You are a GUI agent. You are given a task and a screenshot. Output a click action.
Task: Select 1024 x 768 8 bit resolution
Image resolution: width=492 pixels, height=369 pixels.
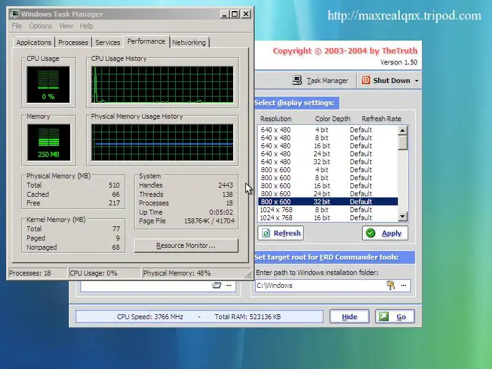coord(328,210)
